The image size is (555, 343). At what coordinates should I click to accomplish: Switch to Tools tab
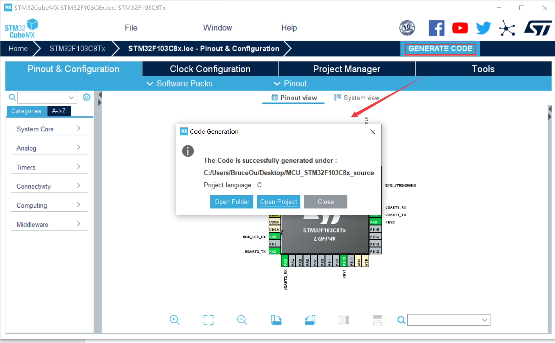483,69
